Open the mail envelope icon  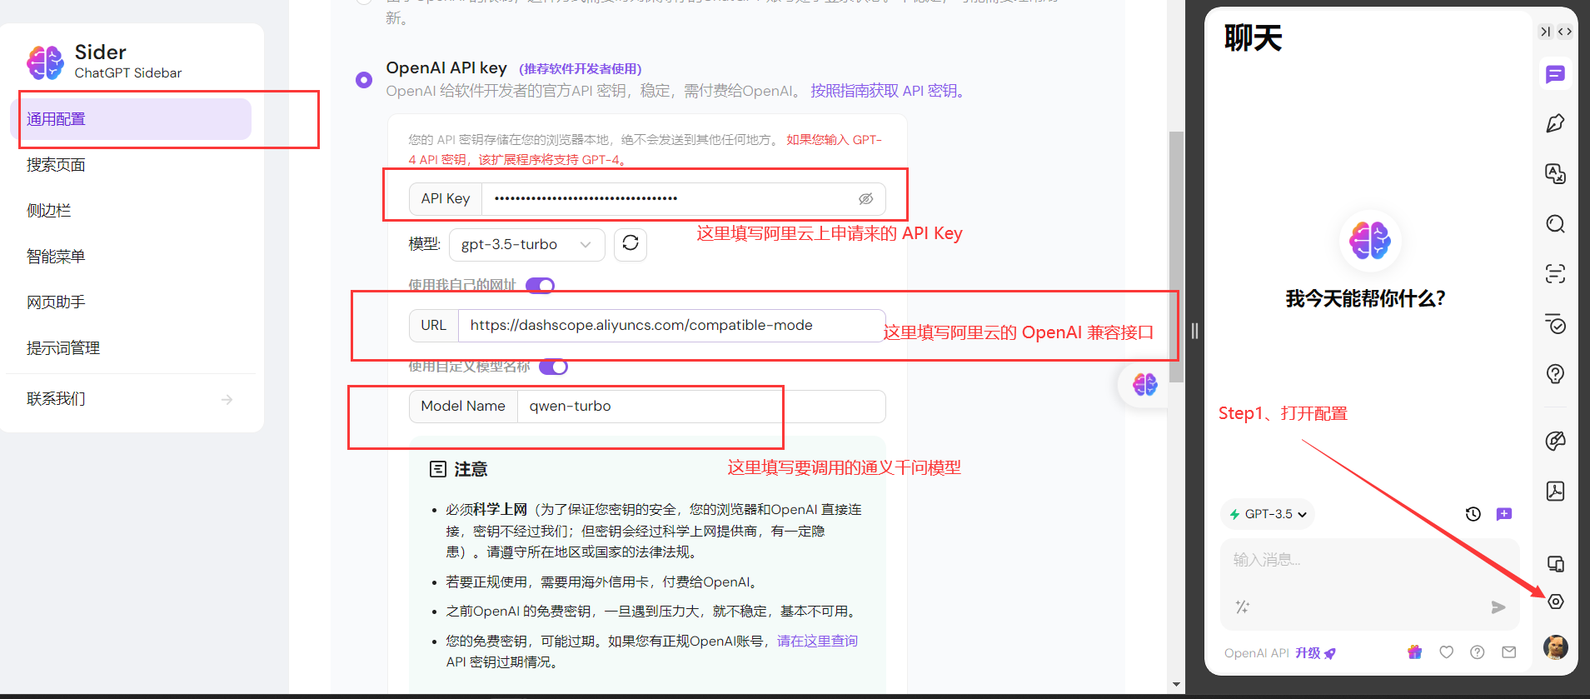coord(1509,652)
